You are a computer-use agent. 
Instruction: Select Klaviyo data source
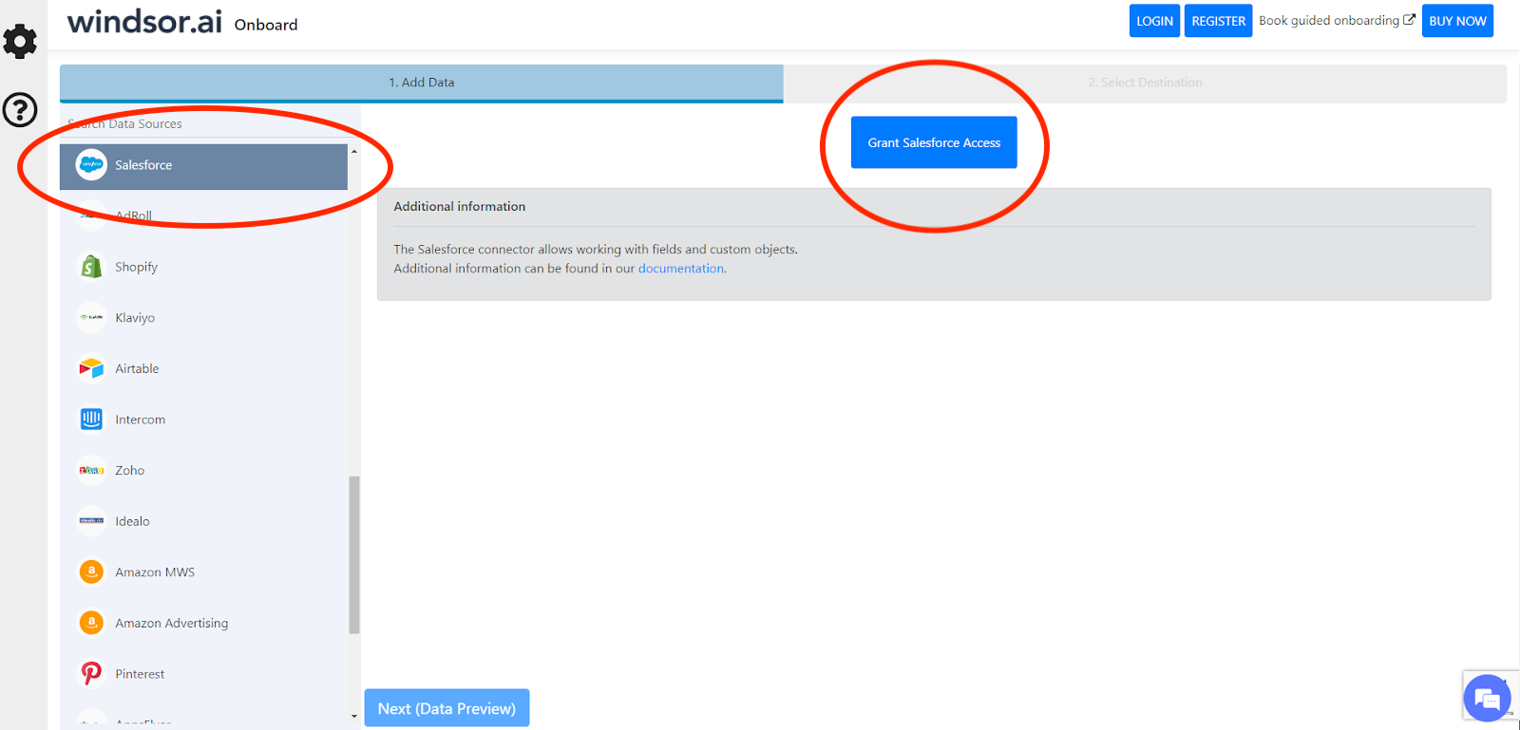(x=203, y=317)
